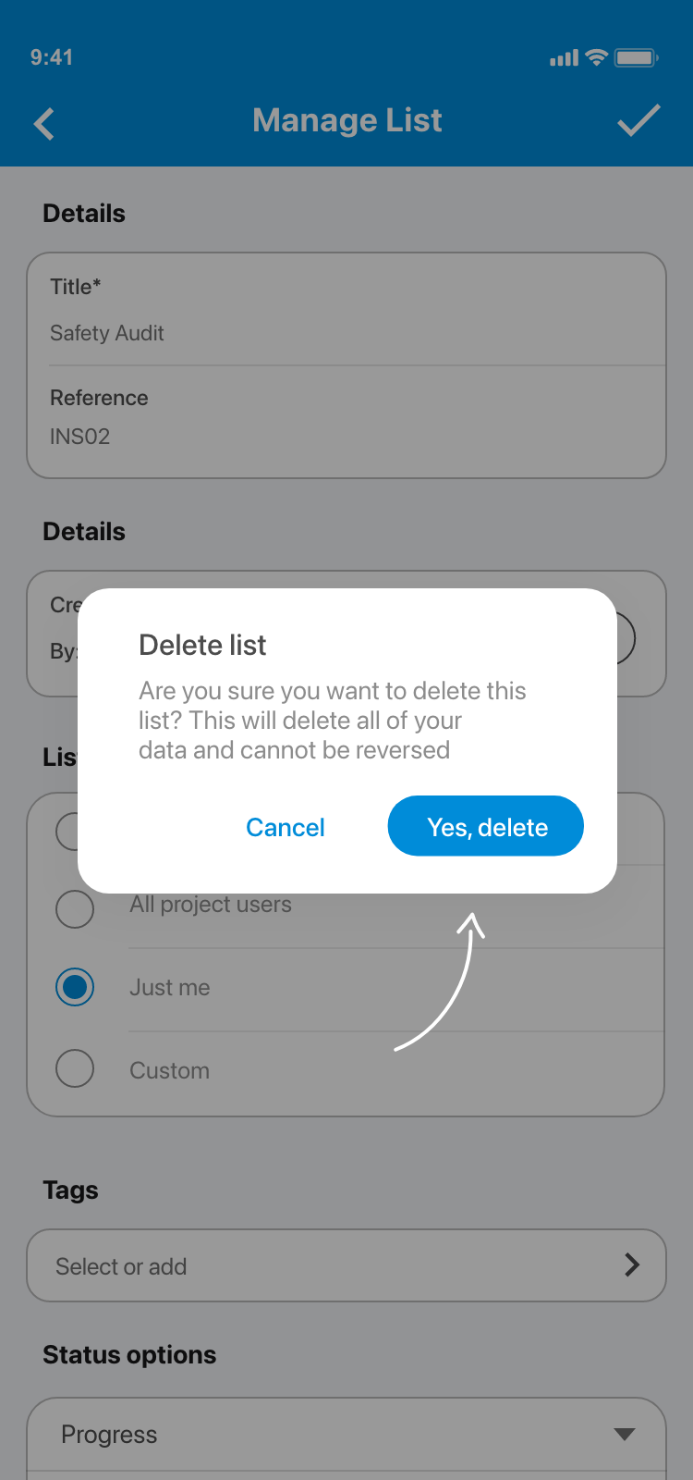Click the Reference field INS02

pos(80,437)
